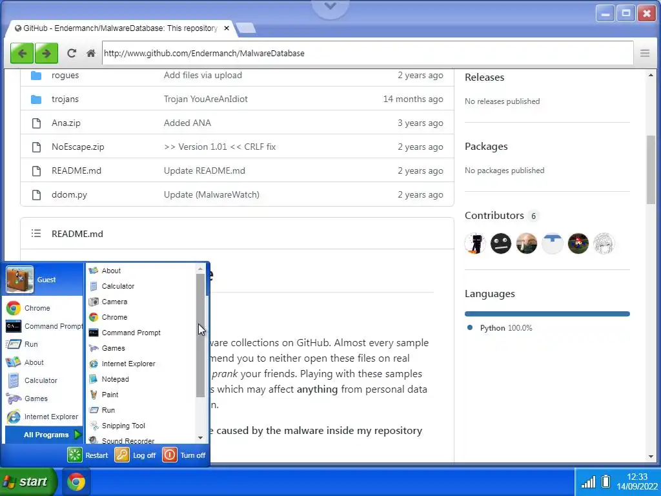Select Camera in the All Programs list
Viewport: 661px width, 496px height.
(x=108, y=302)
